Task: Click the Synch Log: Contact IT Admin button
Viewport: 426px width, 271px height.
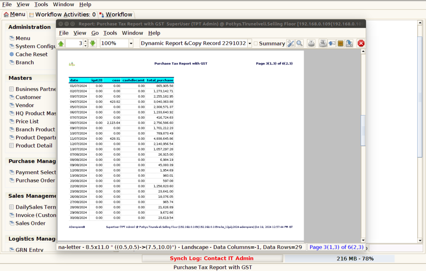Action: coord(212,259)
